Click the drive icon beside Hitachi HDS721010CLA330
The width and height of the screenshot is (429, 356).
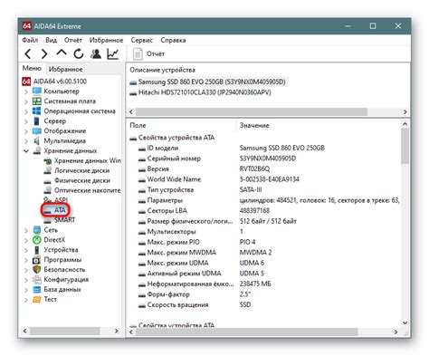[x=133, y=93]
